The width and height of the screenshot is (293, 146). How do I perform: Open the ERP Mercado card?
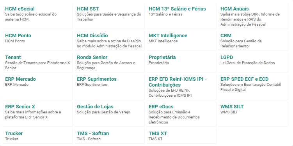tap(37, 87)
